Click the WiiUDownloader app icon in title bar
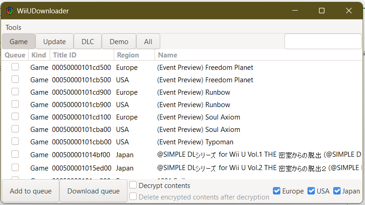 tap(10, 11)
